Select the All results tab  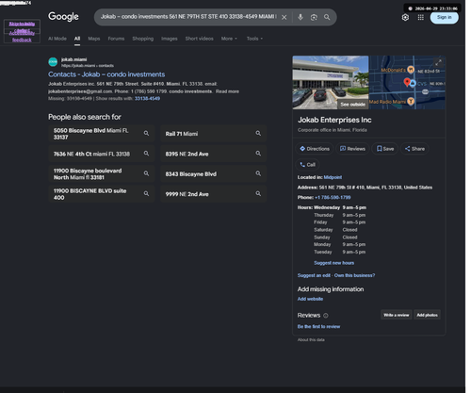[x=77, y=39]
